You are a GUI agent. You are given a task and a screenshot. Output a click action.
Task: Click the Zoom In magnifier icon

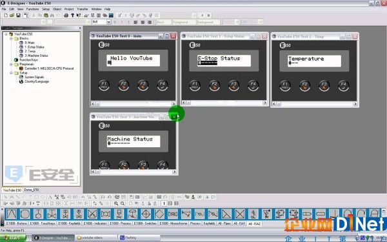point(116,203)
